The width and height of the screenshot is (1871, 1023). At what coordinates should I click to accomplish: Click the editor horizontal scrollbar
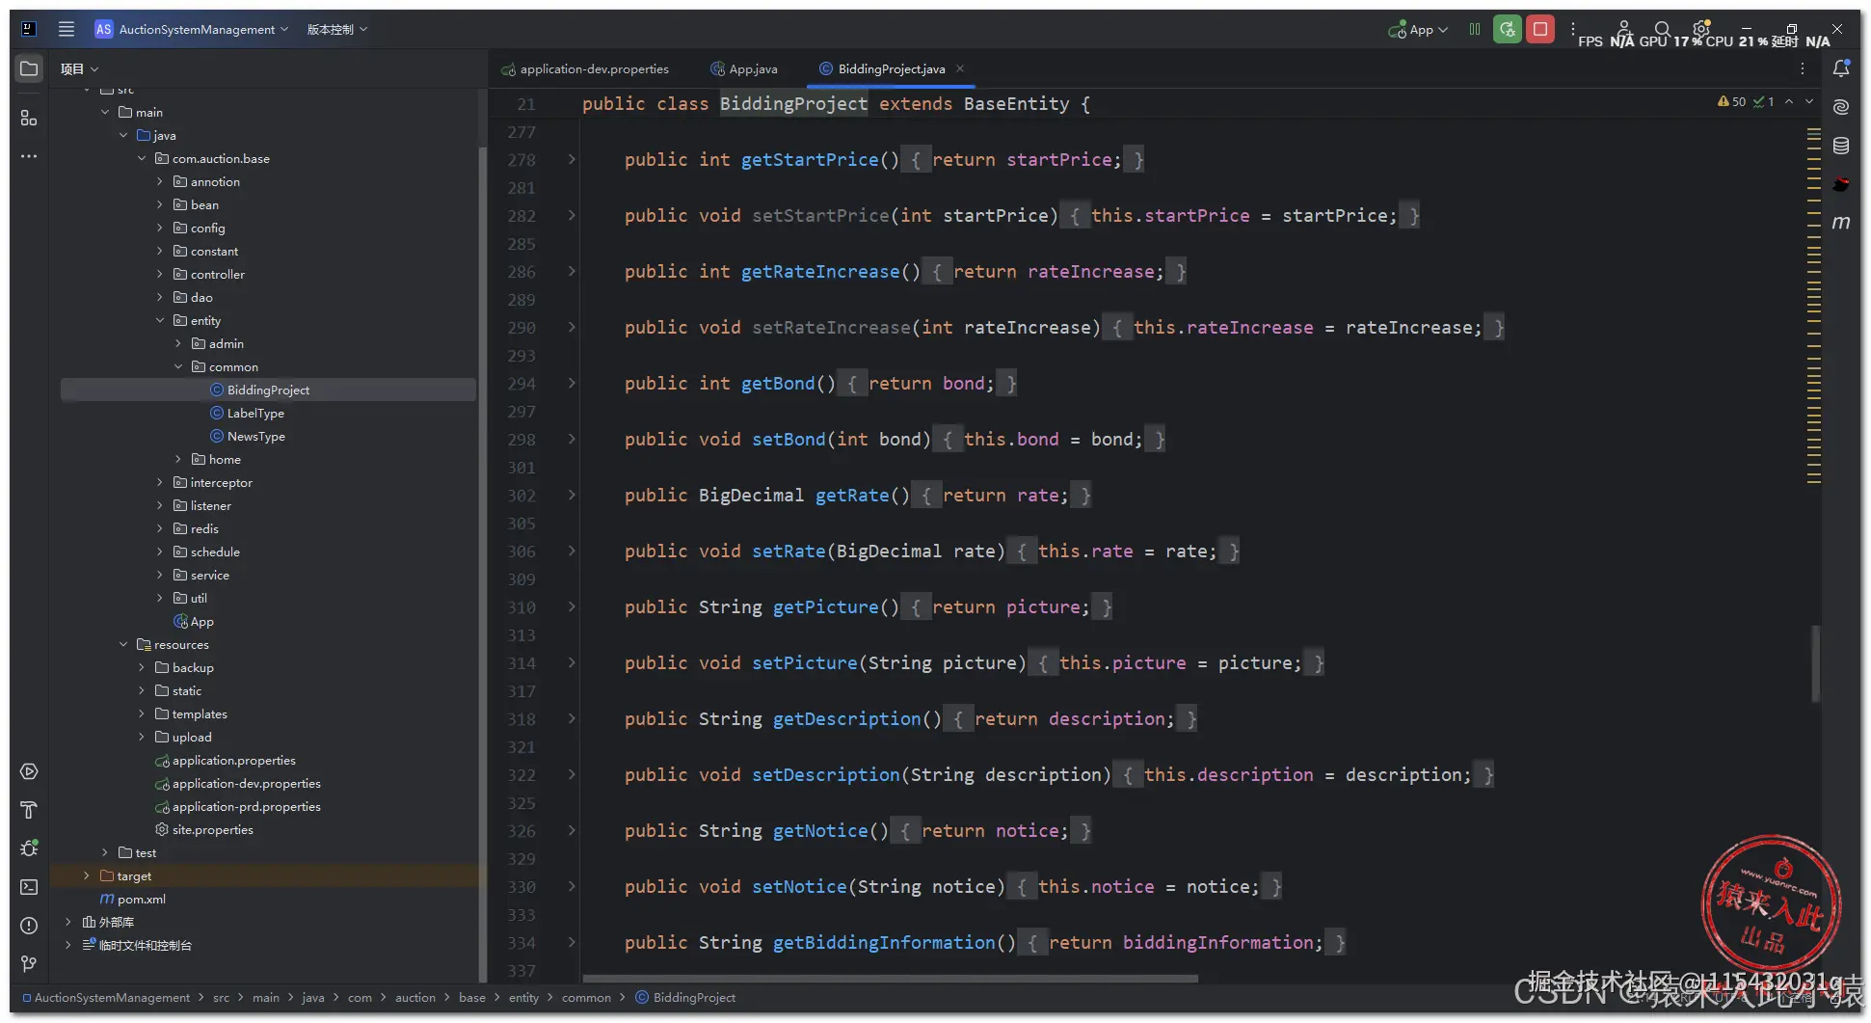pyautogui.click(x=891, y=979)
